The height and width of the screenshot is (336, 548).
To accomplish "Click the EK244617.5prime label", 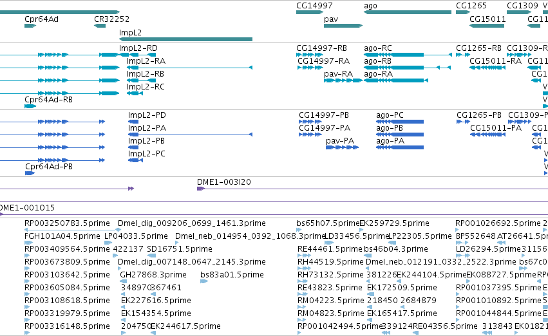I will [185, 327].
